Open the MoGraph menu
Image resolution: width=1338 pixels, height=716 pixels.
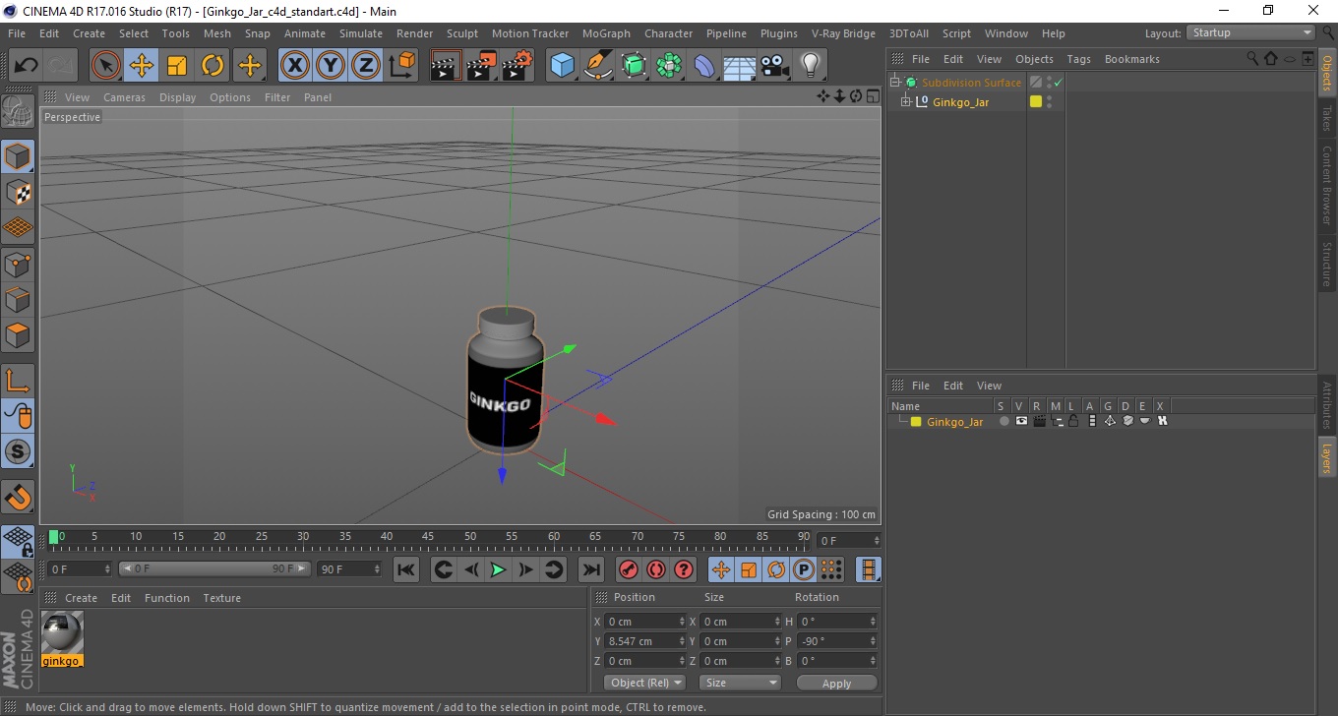(606, 33)
